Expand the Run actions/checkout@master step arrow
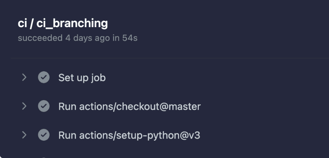 pos(24,106)
